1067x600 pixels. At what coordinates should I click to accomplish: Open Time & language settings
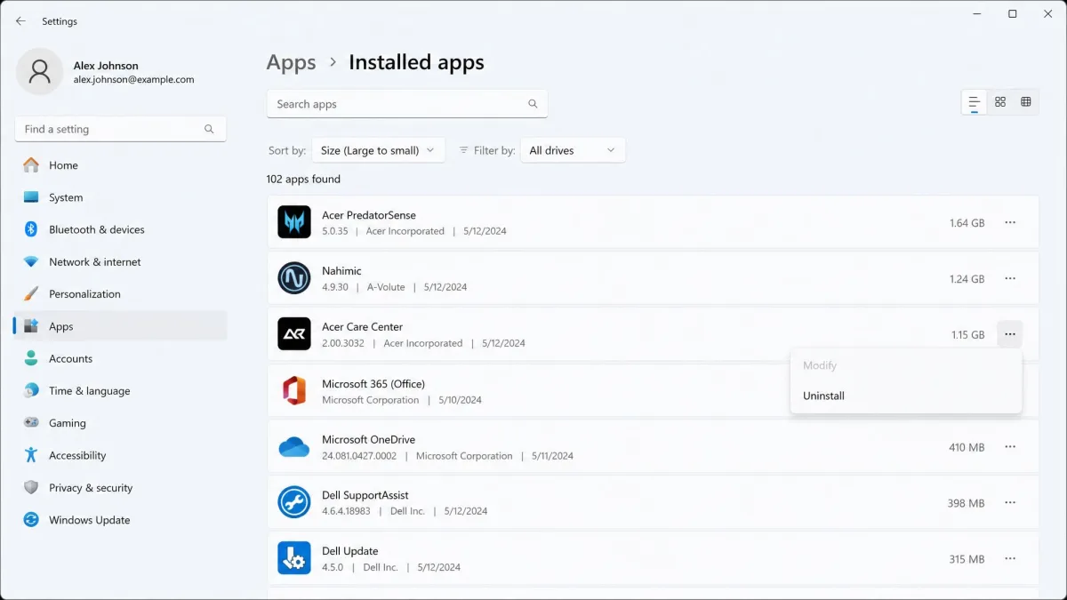[x=120, y=391]
